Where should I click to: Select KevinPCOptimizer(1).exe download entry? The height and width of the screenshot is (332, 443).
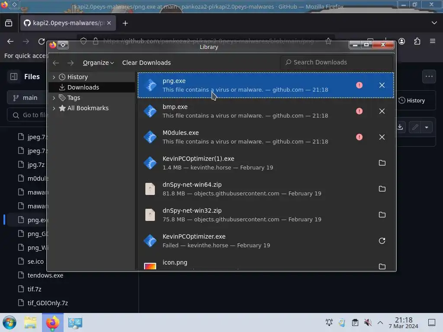click(x=266, y=163)
